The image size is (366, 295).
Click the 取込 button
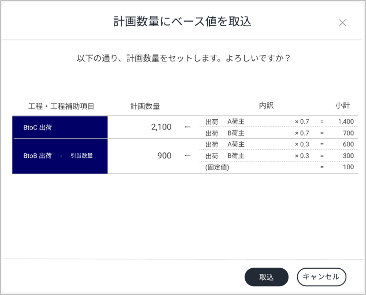click(x=266, y=277)
